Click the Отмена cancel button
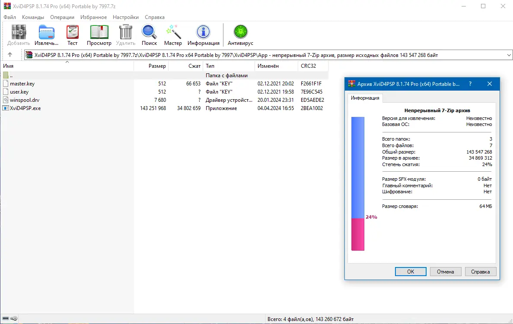The height and width of the screenshot is (324, 513). click(x=445, y=271)
